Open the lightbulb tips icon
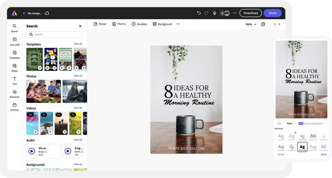 click(215, 13)
